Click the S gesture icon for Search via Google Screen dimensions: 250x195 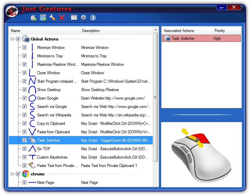coord(32,107)
